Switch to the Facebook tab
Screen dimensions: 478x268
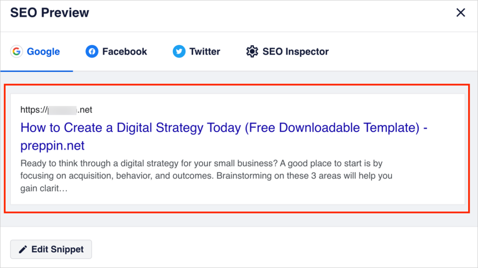(116, 51)
